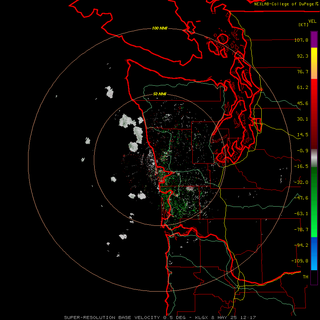
Task: Click the 45.6 legend value
Action: [303, 103]
